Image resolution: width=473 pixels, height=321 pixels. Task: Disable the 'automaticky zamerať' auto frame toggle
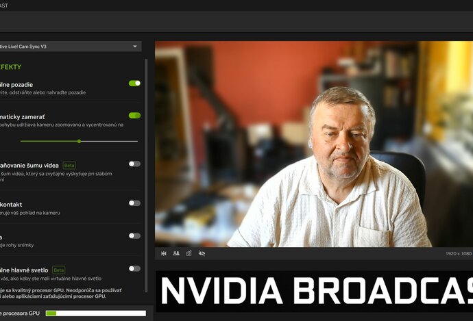point(134,116)
